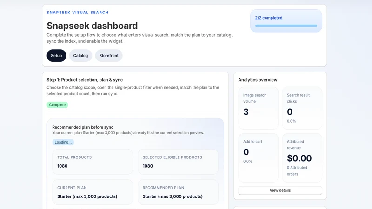Image resolution: width=372 pixels, height=209 pixels.
Task: Select the Recommended Plan card
Action: click(x=178, y=192)
